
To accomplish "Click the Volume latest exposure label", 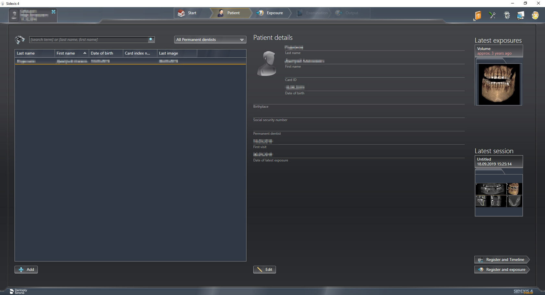I will (x=499, y=51).
